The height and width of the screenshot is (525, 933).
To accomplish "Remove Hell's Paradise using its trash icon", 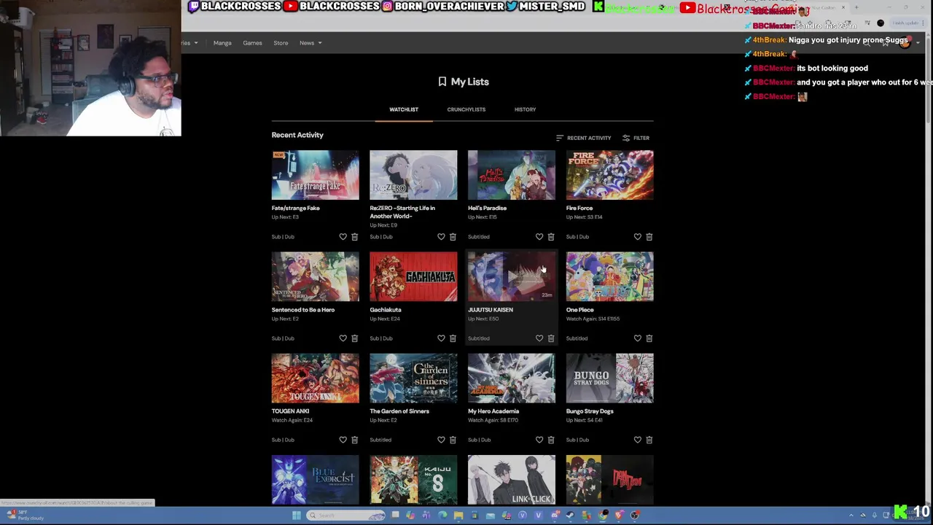I will (x=551, y=237).
